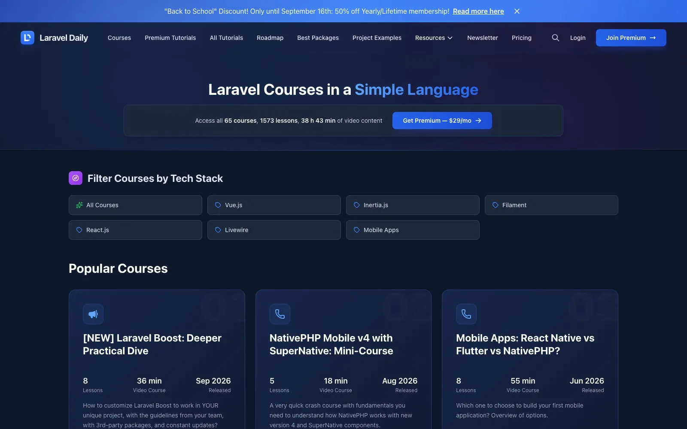Click the '36 min' video duration
This screenshot has width=687, height=429.
tap(149, 381)
